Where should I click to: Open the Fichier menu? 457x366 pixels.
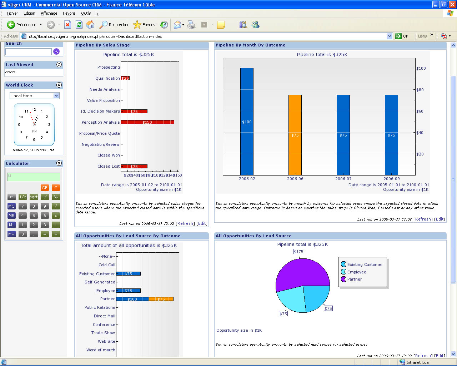click(x=12, y=13)
